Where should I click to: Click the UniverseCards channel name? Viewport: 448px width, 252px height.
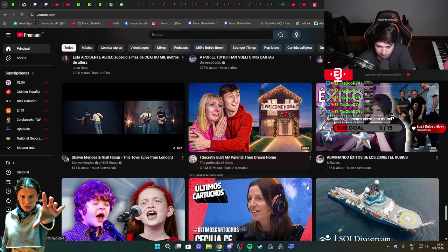coord(210,63)
